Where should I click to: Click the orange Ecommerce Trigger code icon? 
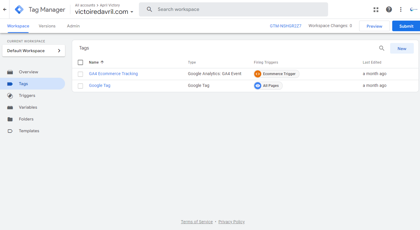258,74
